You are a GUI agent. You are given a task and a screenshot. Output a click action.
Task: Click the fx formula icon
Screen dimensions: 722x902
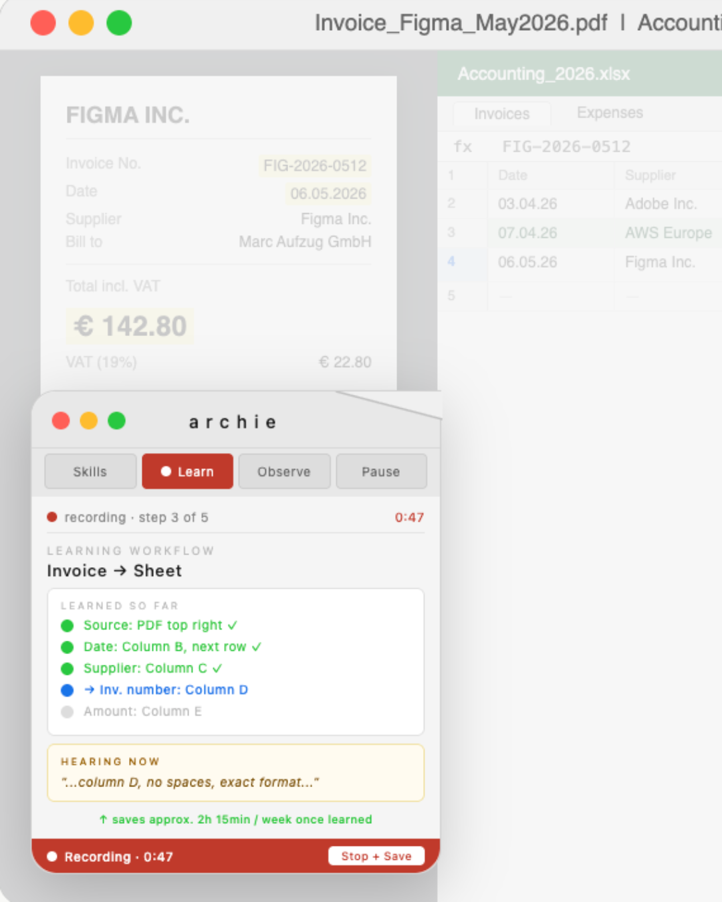tap(463, 146)
